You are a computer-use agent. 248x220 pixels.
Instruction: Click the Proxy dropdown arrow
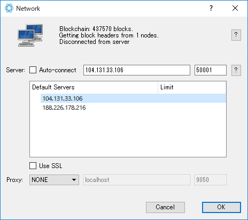click(74, 180)
